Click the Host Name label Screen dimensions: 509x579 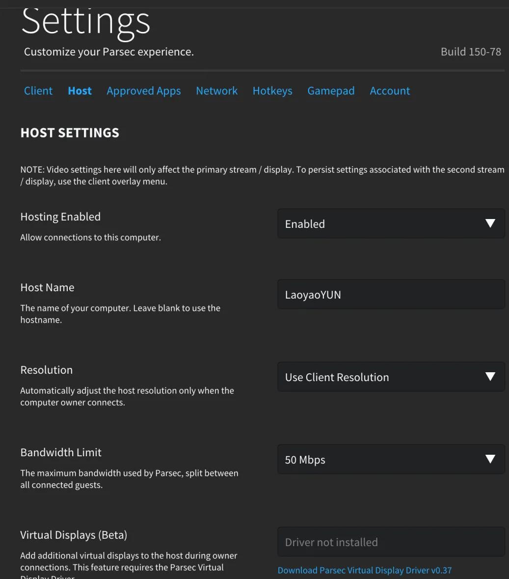point(47,287)
